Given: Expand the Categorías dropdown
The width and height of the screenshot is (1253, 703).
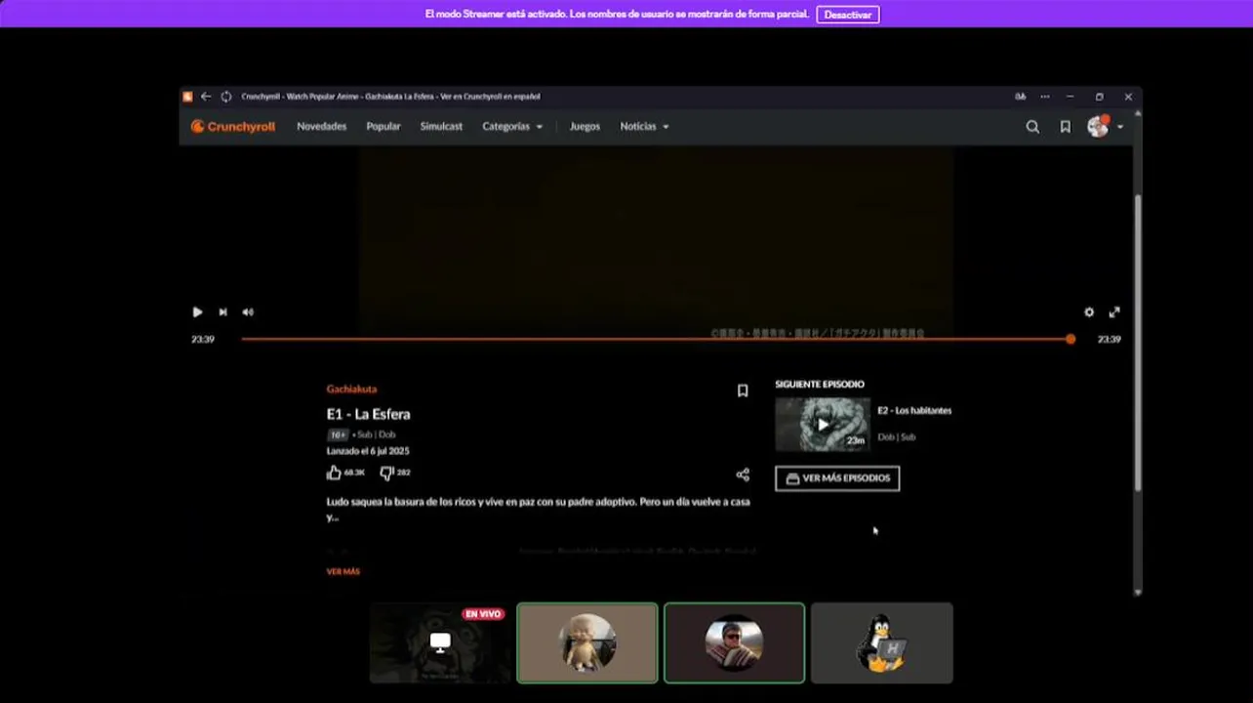Looking at the screenshot, I should [x=512, y=126].
